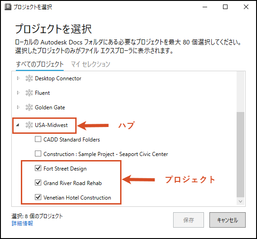Select the Desktop Connector text label

click(58, 78)
